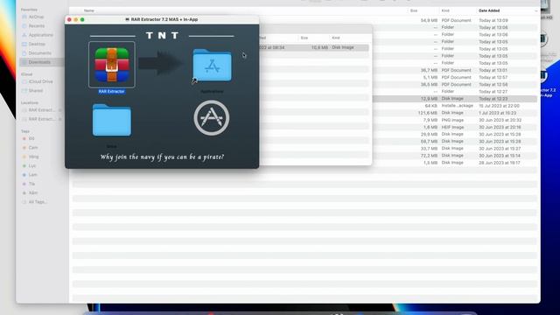Screen dimensions: 560x315
Task: Open the plain blue folder below RAR Extractor
Action: coord(112,120)
